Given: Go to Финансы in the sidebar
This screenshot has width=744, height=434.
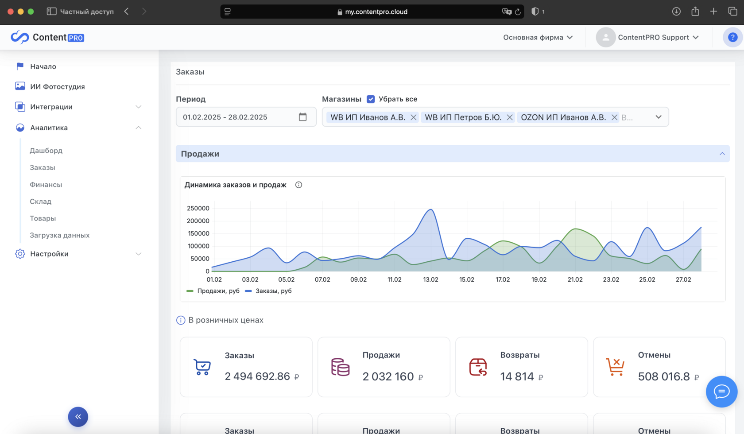Looking at the screenshot, I should [x=46, y=185].
